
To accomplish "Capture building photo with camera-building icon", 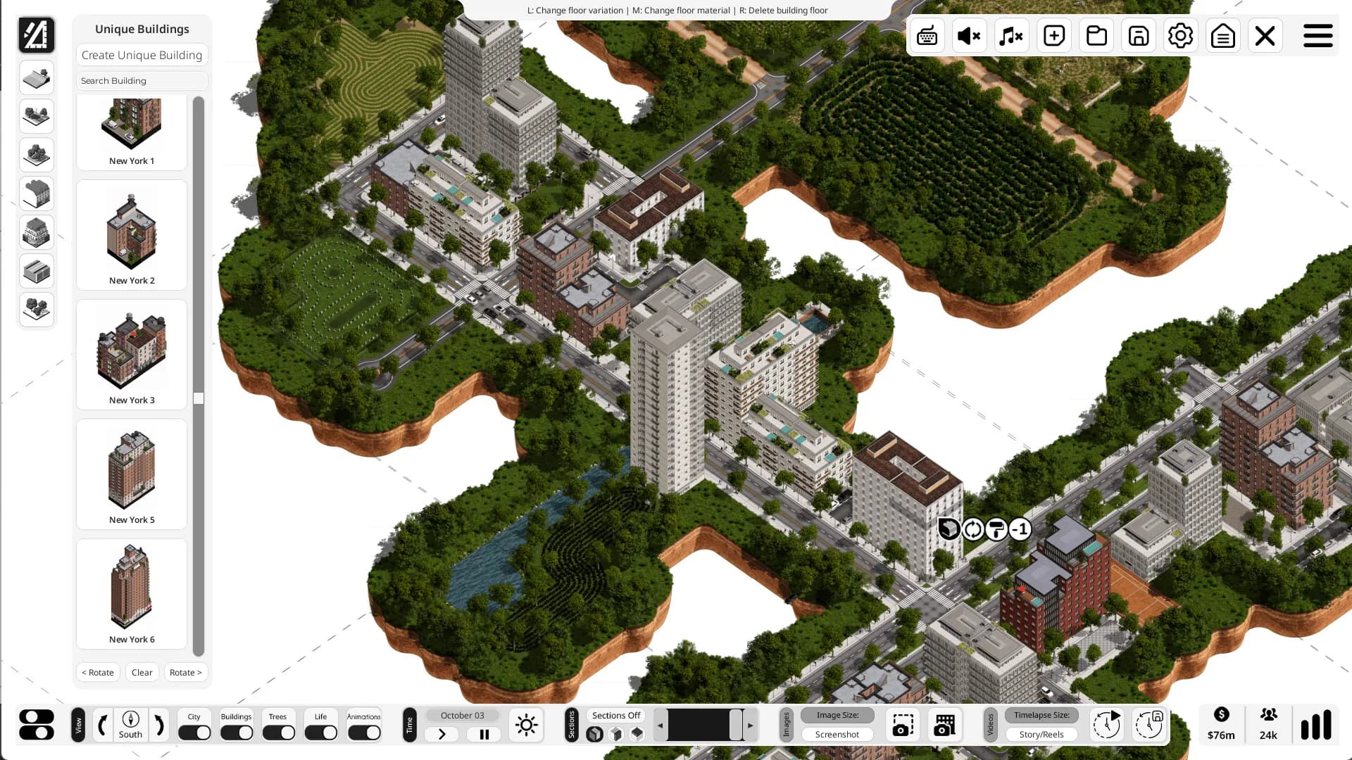I will pyautogui.click(x=944, y=725).
